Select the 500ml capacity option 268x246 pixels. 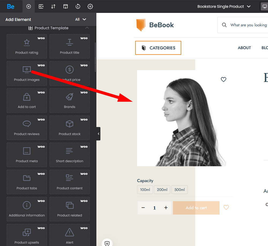point(179,190)
